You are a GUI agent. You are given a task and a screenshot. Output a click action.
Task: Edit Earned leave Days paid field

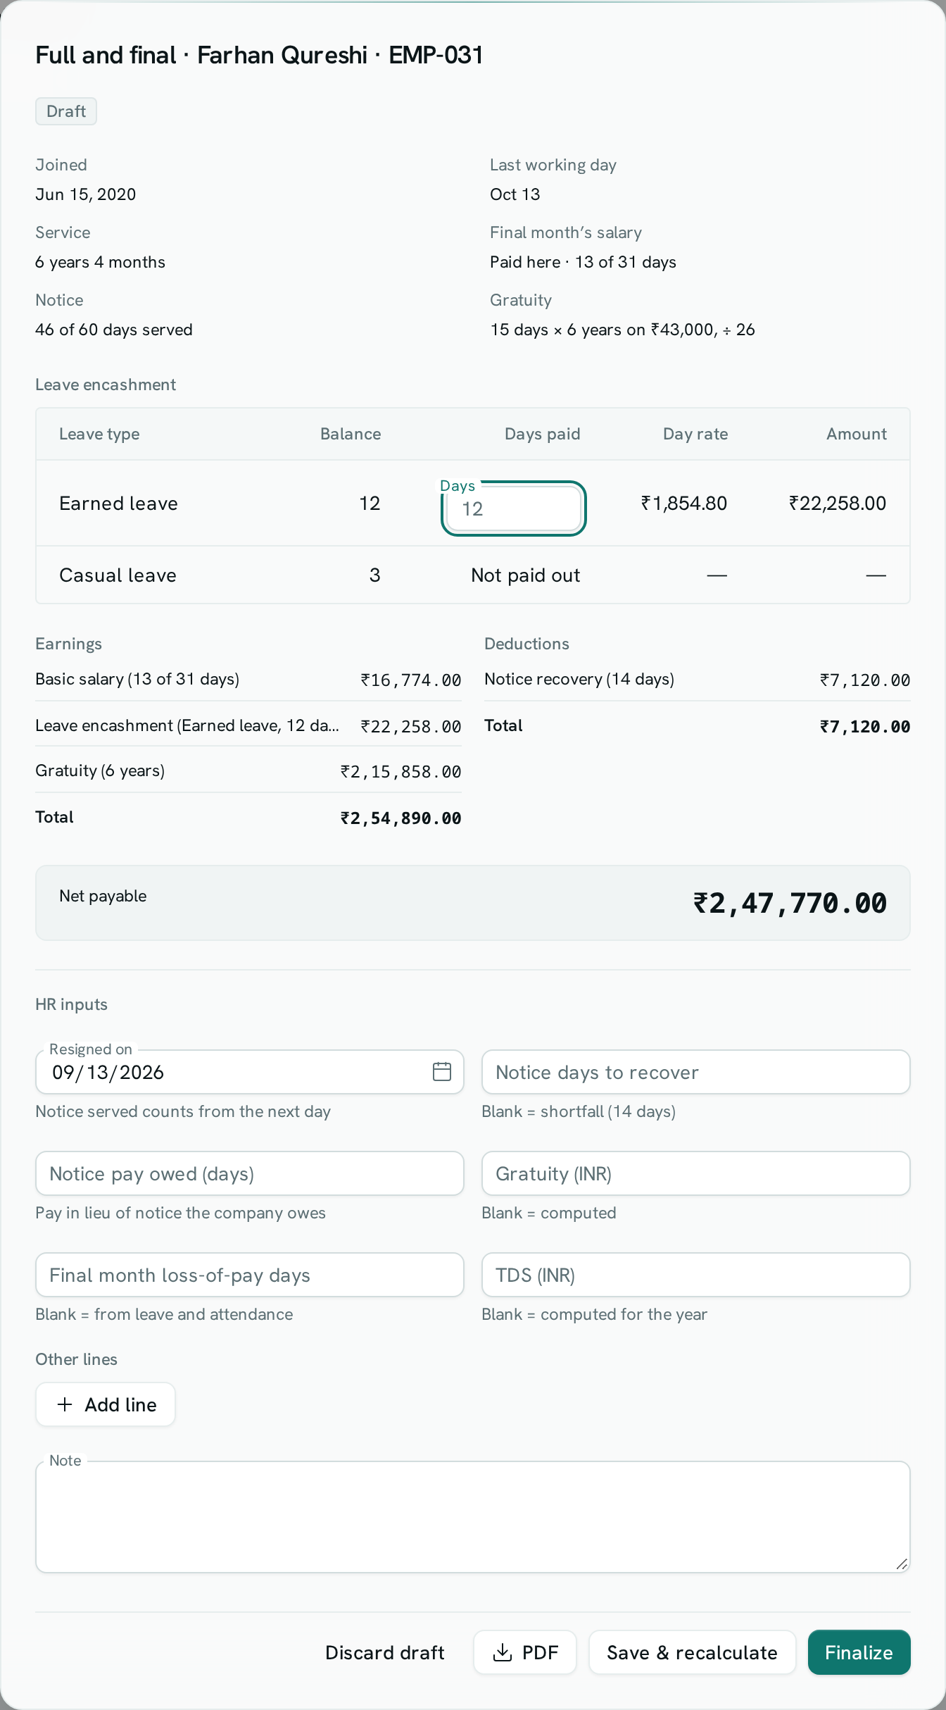514,508
